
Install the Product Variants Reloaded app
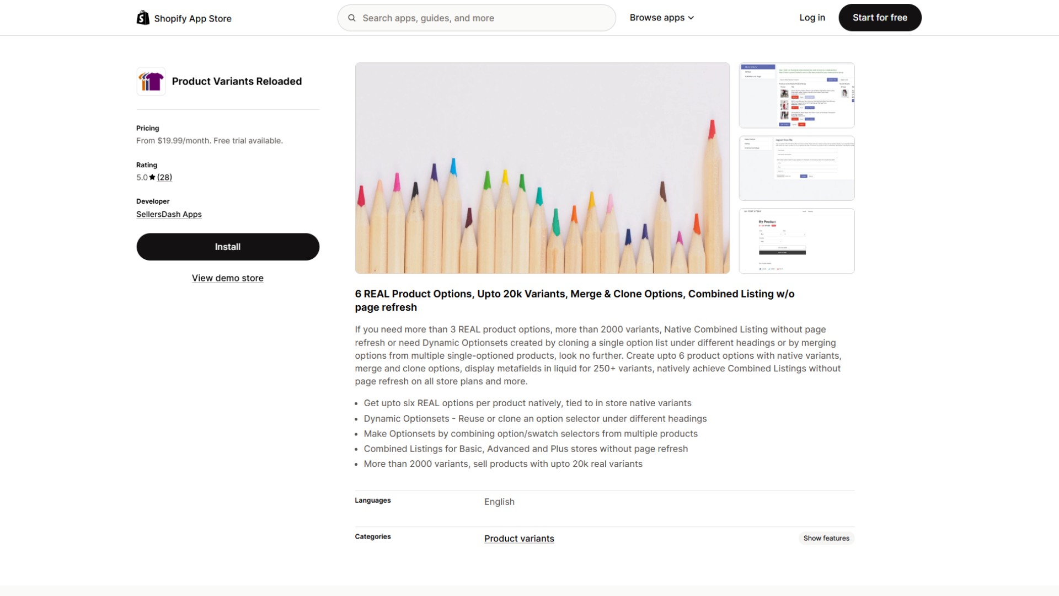point(228,247)
